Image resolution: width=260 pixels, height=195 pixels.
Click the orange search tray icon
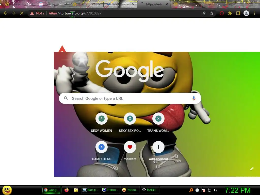coord(191,190)
